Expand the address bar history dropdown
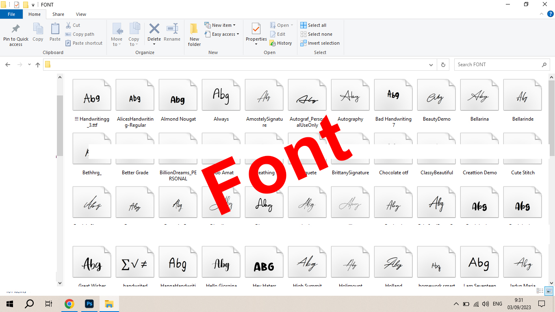 coord(431,65)
